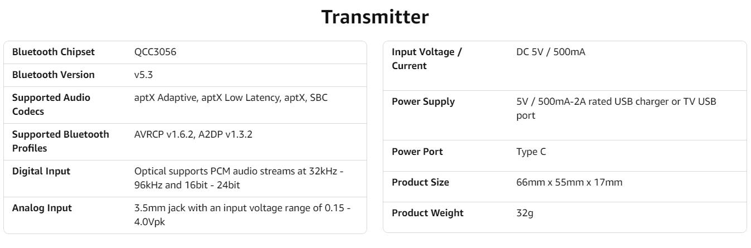
Task: Click the Supported Audio Codecs label
Action: [51, 104]
